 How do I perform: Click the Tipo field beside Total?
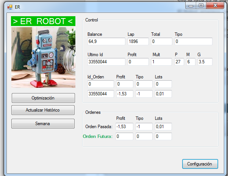pos(194,41)
